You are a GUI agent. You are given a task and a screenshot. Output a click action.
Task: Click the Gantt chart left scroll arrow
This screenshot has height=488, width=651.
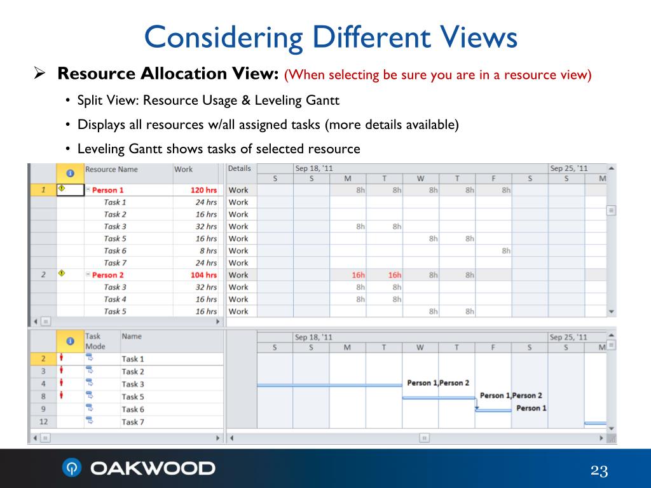click(231, 438)
